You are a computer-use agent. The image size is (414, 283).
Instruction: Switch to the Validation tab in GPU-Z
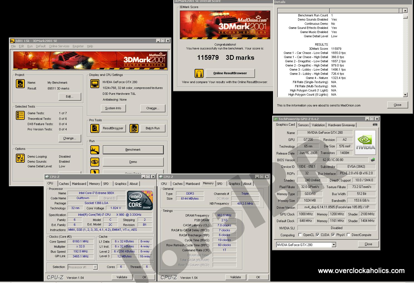[318, 125]
